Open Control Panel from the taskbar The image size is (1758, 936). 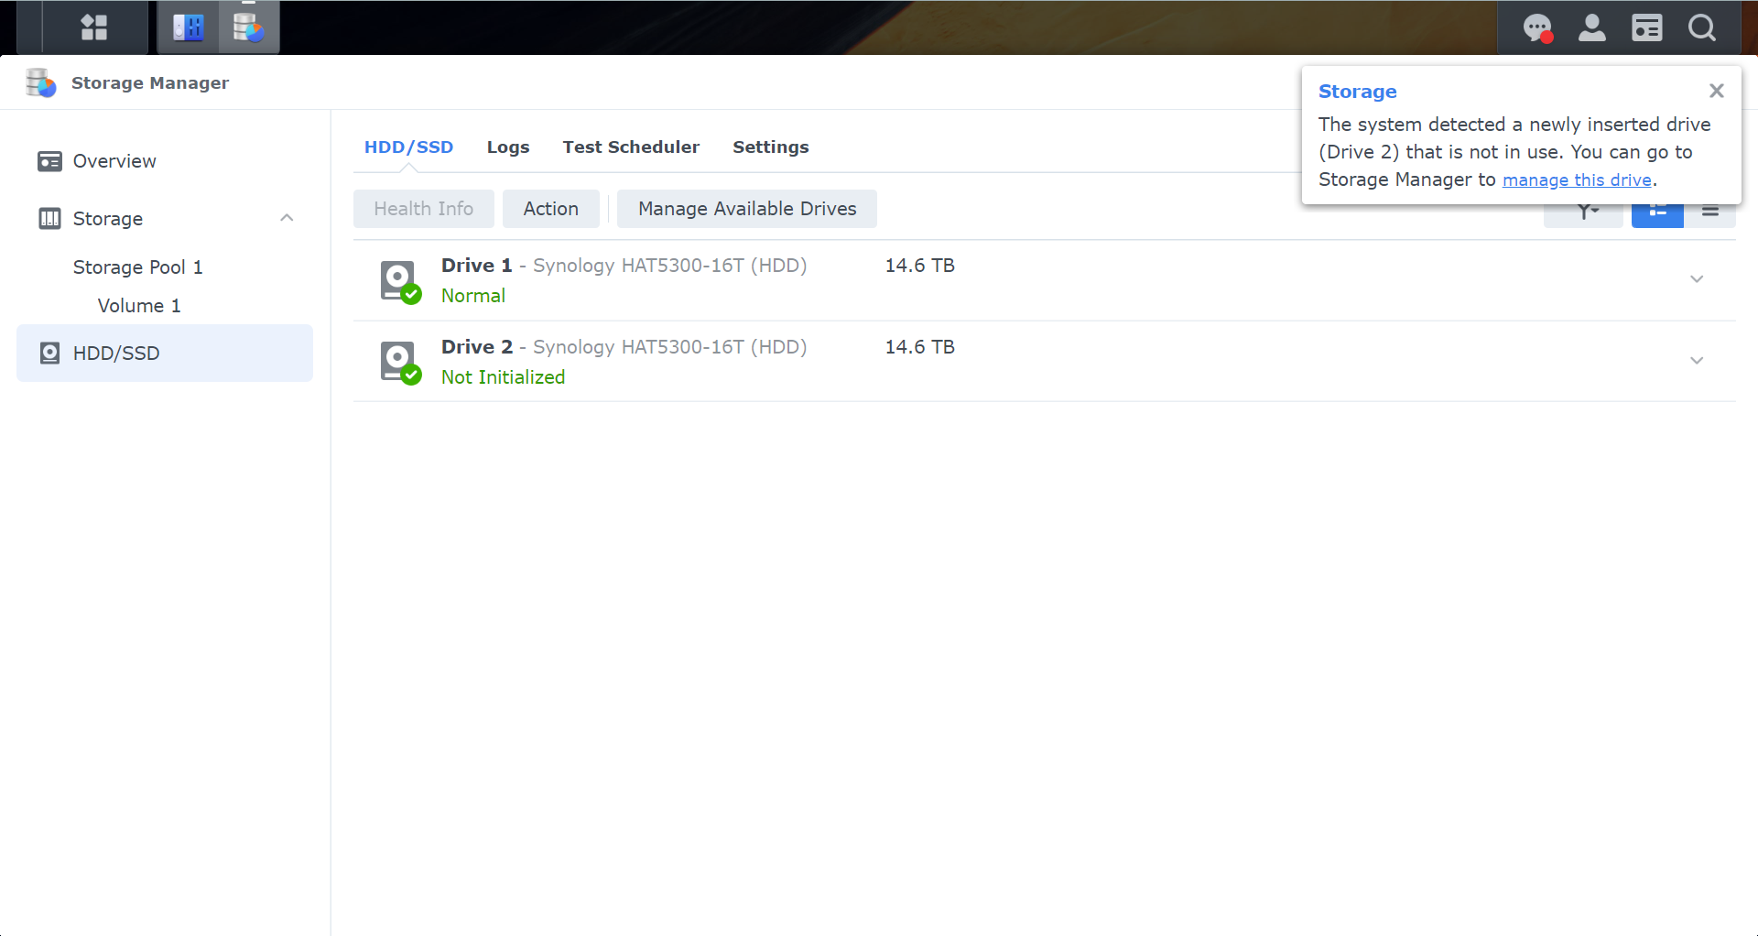189,27
